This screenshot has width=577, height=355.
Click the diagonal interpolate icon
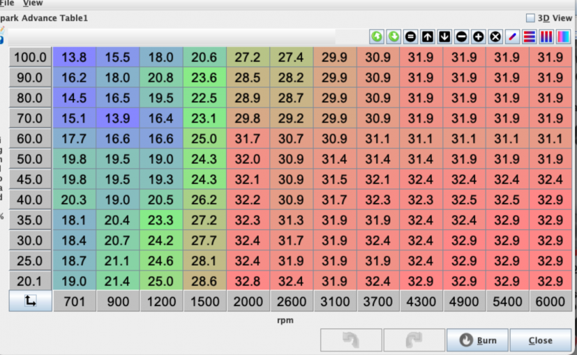tap(512, 36)
